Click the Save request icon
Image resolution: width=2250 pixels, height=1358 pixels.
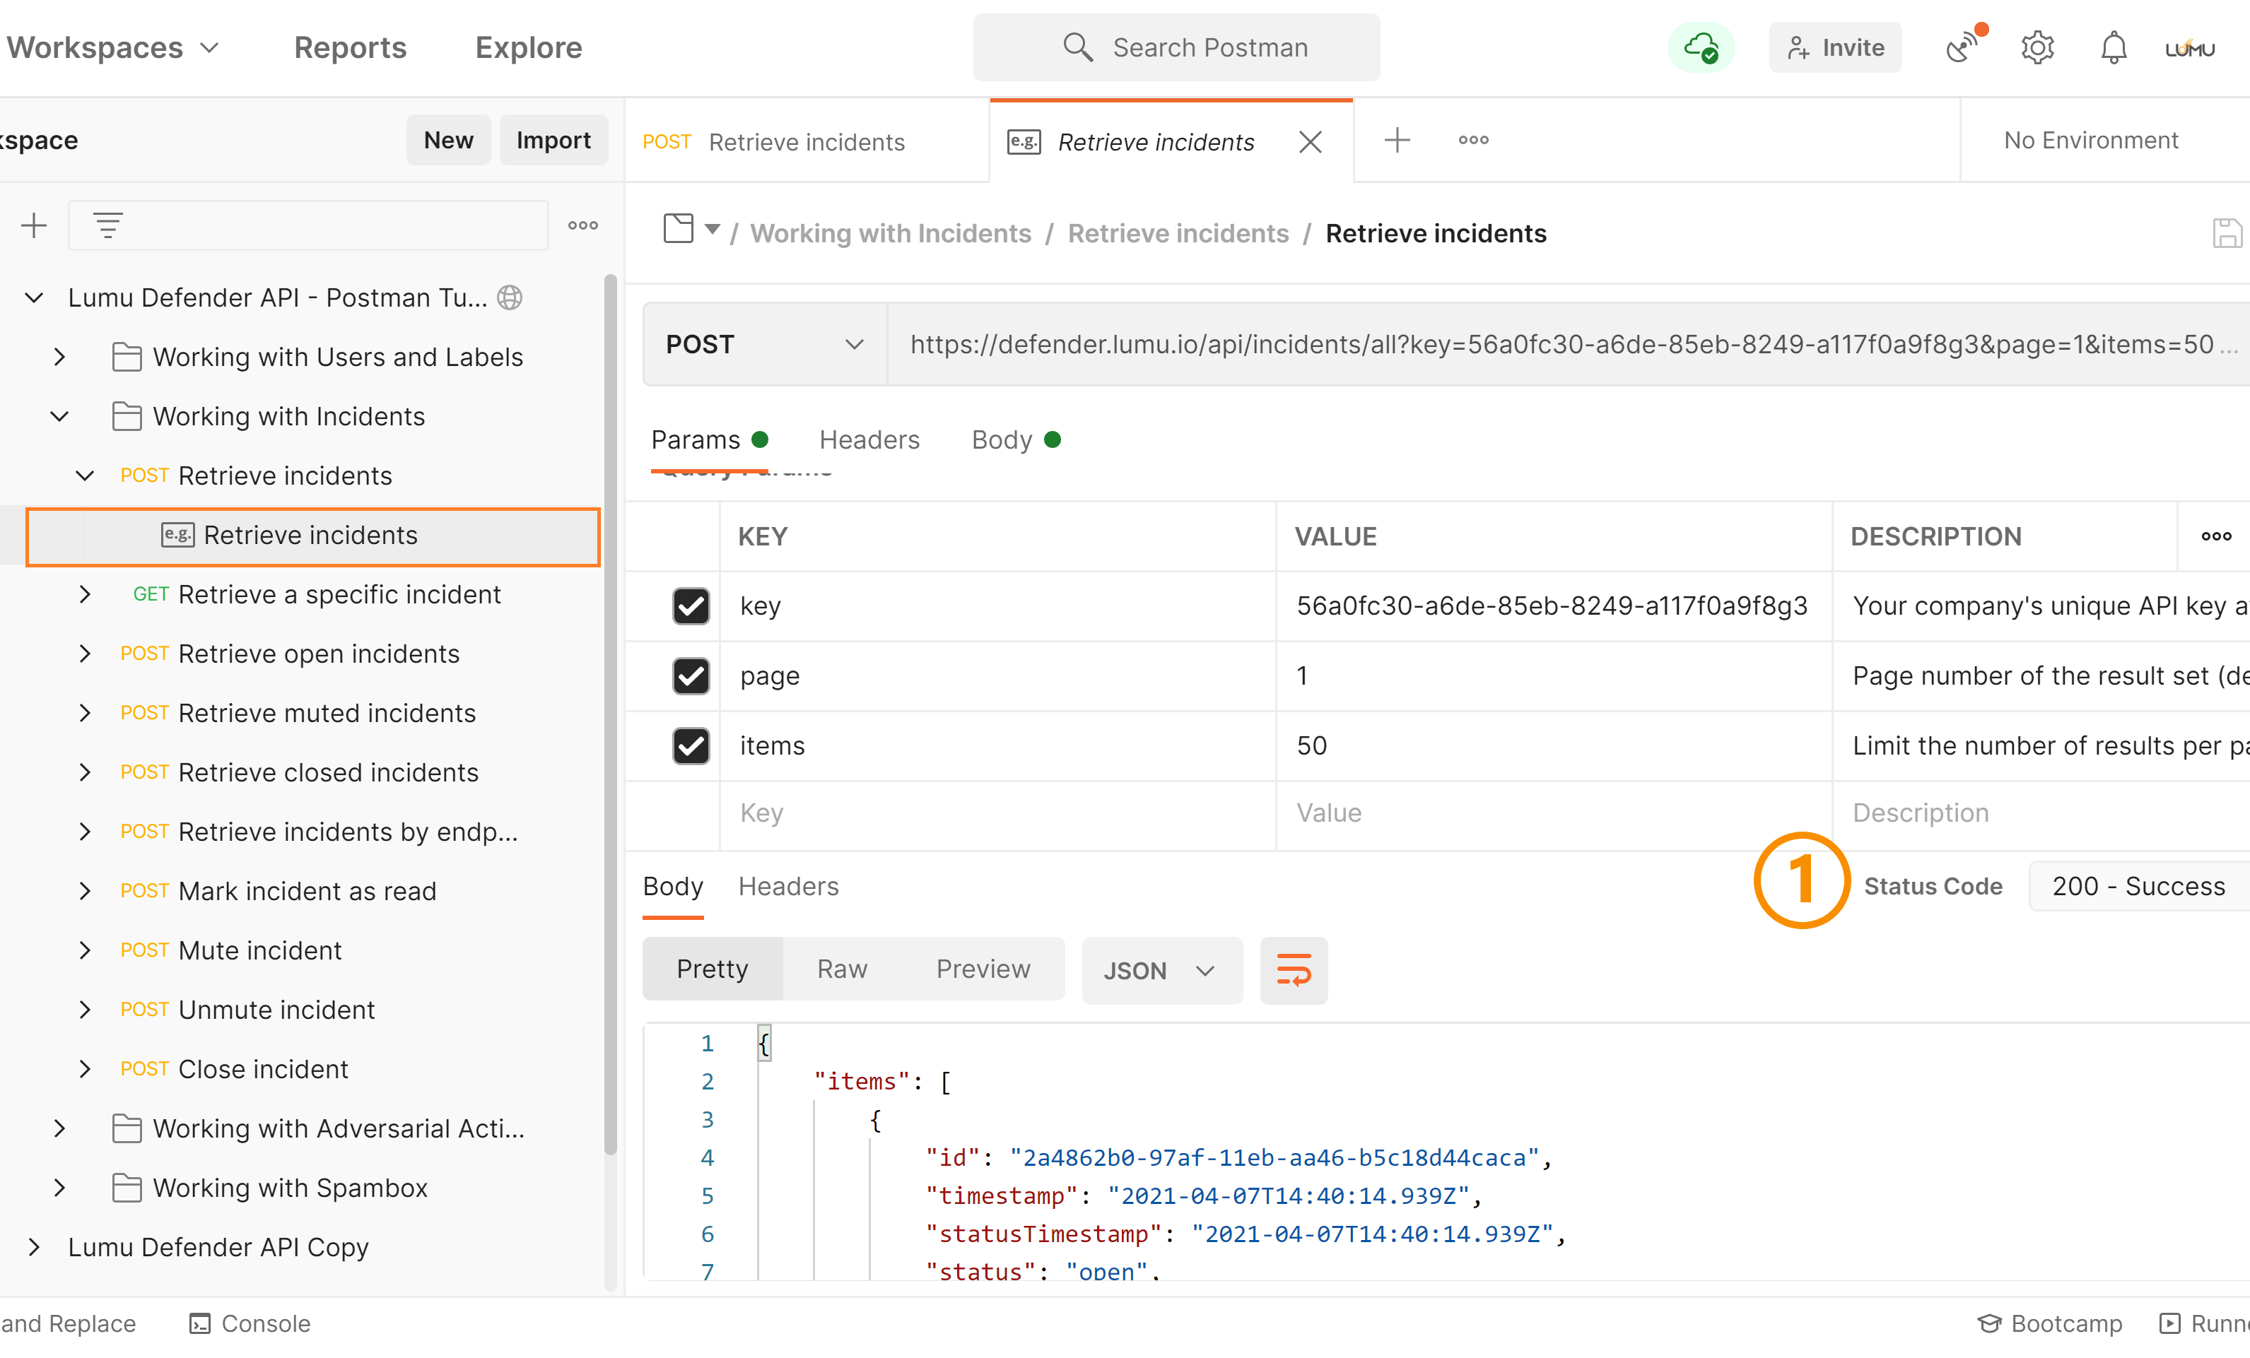[x=2228, y=232]
